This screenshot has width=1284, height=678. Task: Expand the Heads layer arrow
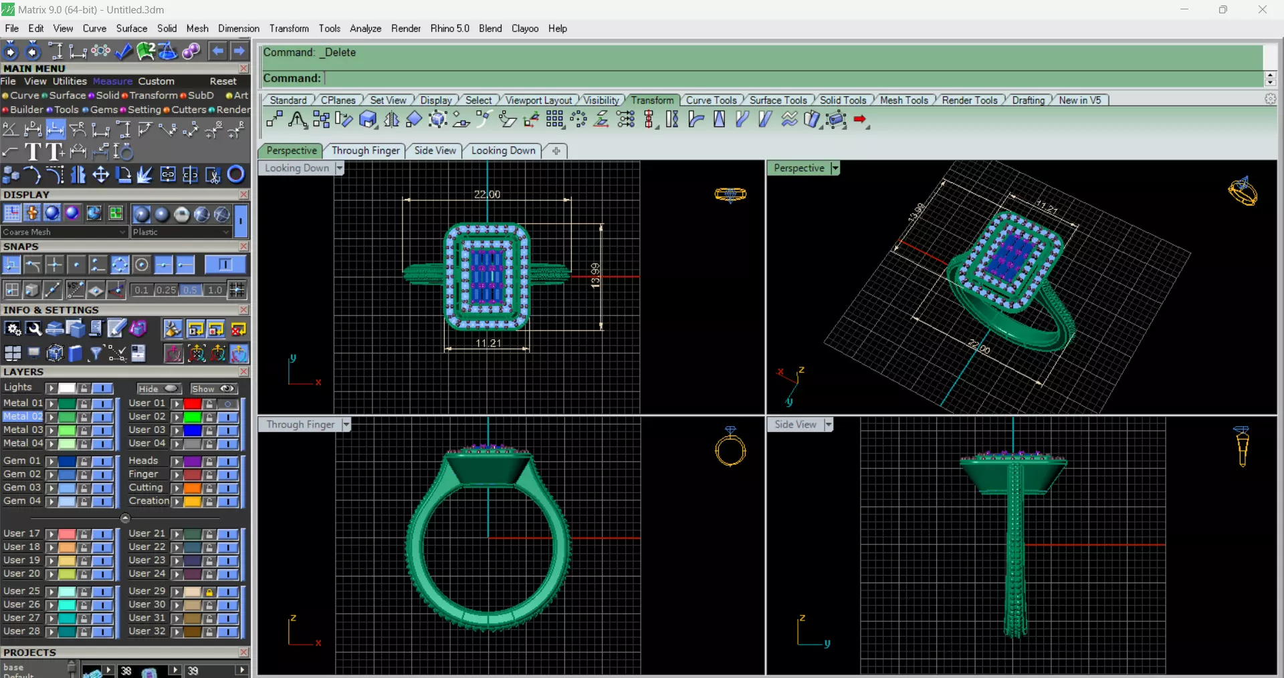[177, 461]
